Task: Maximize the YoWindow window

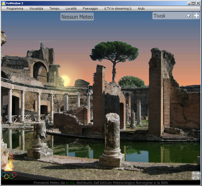Action: (193, 3)
